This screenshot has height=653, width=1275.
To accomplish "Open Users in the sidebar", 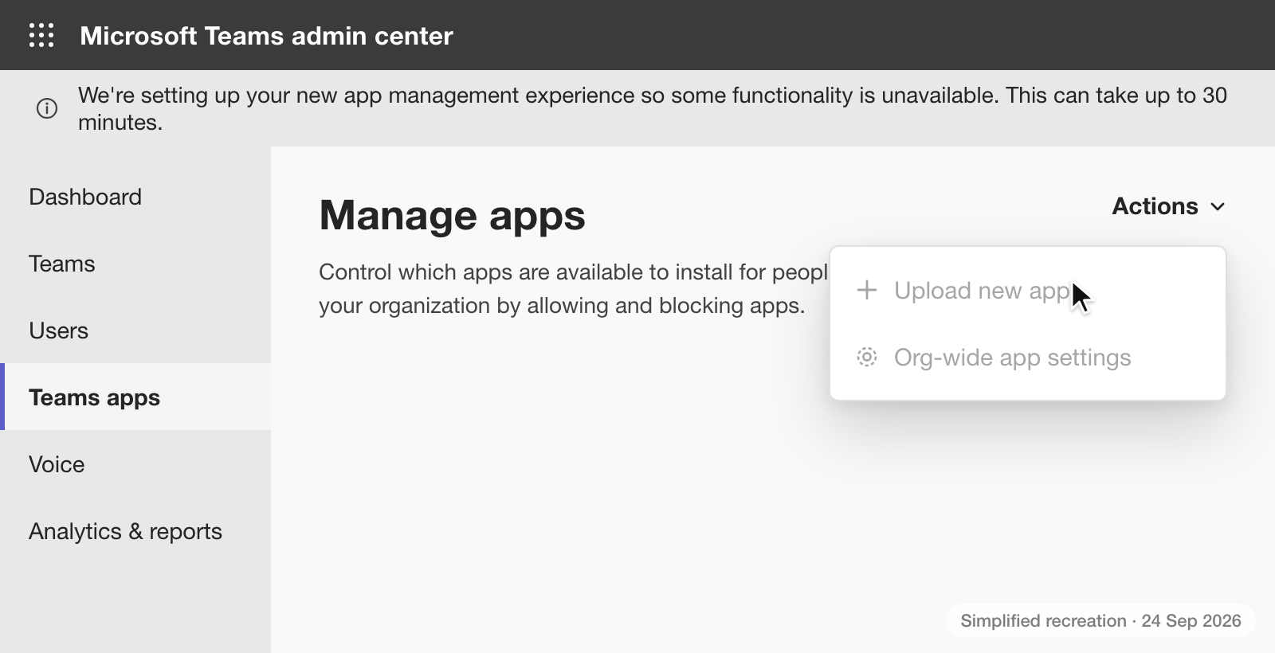I will (x=135, y=330).
